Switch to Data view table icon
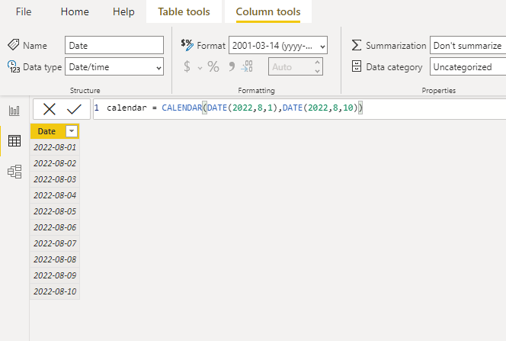Screen dimensions: 506x341 14,141
